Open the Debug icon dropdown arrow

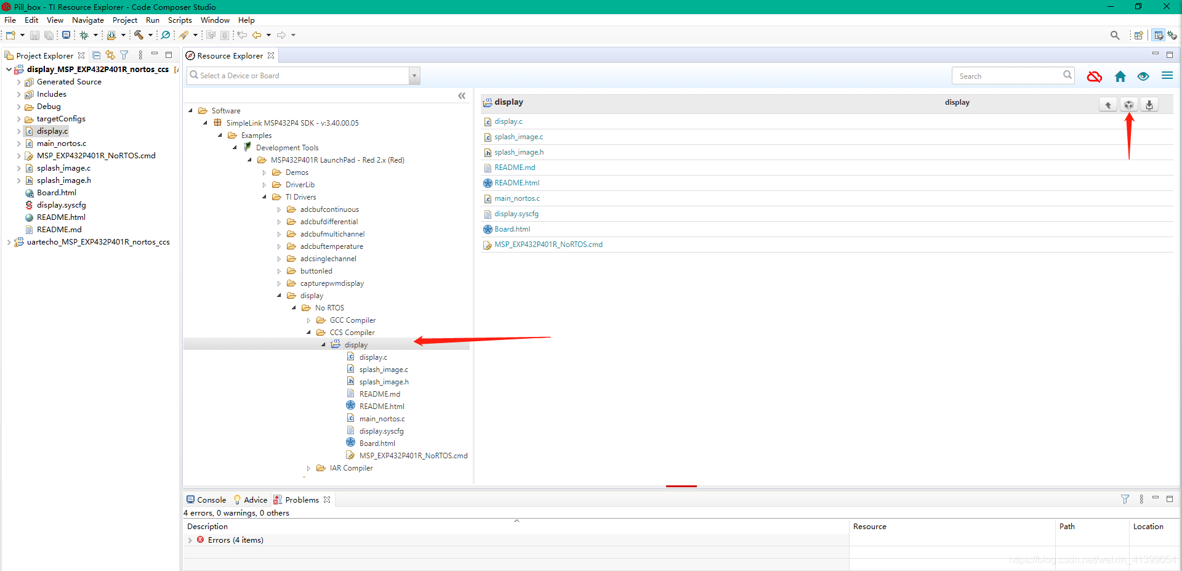pyautogui.click(x=95, y=35)
